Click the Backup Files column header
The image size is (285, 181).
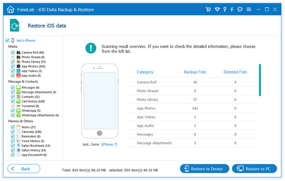pos(195,72)
